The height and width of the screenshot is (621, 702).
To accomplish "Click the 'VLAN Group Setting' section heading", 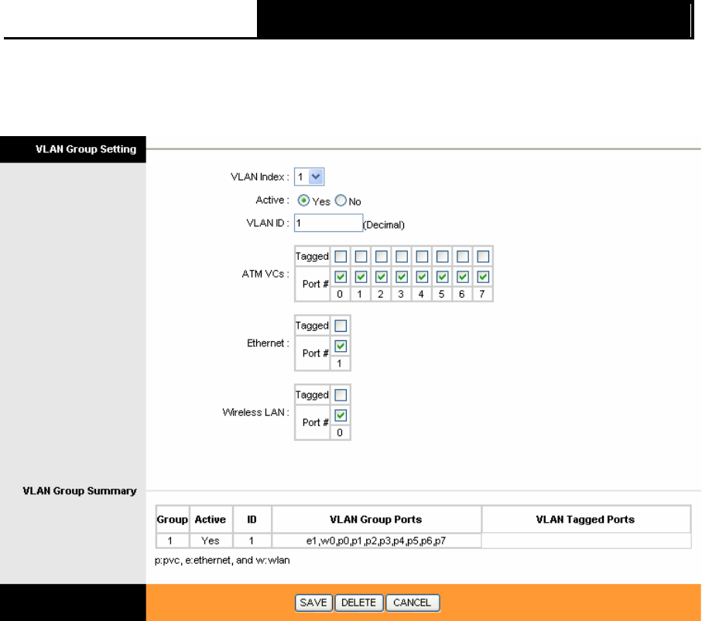I will click(86, 149).
